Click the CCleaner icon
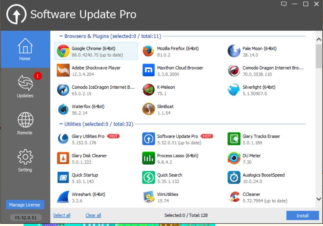 (x=234, y=197)
